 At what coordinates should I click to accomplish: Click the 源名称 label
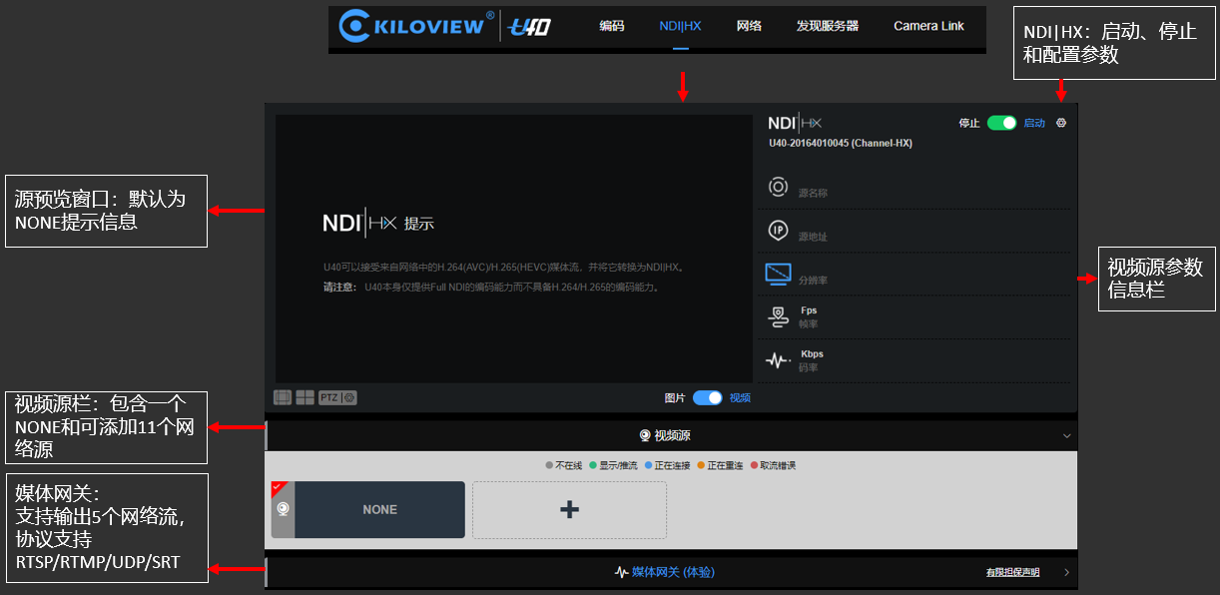(x=813, y=193)
